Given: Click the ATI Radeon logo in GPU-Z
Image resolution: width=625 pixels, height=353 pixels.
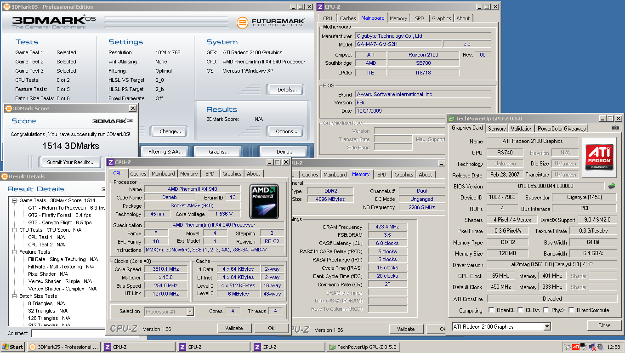Looking at the screenshot, I should point(600,156).
